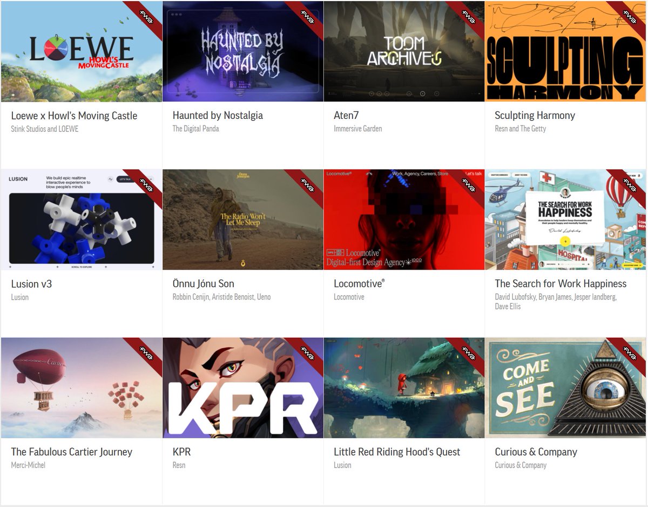Open the Sculpting Harmony orange thumbnail
This screenshot has height=507, width=648.
[565, 51]
